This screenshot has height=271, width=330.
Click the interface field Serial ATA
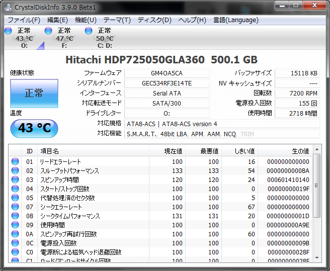click(167, 94)
